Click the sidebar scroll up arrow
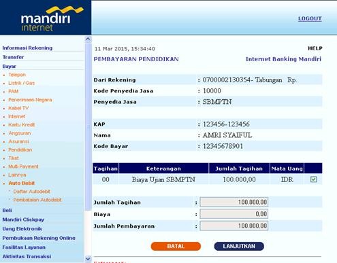 (x=88, y=39)
